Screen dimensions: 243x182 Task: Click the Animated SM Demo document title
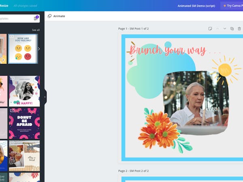tap(196, 6)
